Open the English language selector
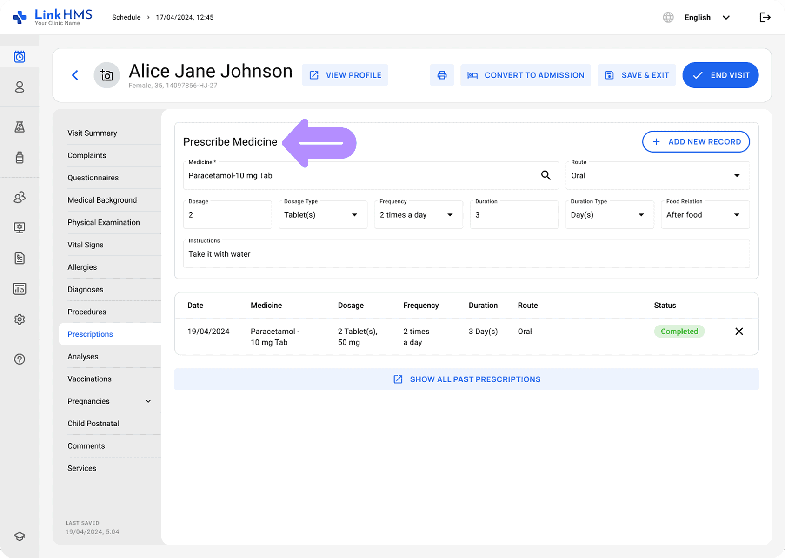 coord(706,18)
